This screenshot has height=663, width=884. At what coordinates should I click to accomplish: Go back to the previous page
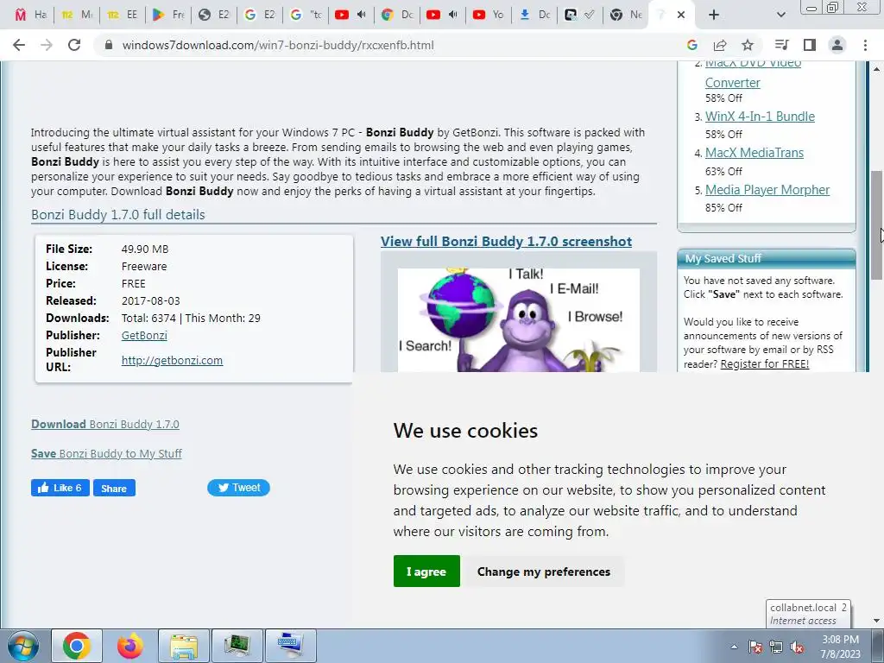click(19, 45)
